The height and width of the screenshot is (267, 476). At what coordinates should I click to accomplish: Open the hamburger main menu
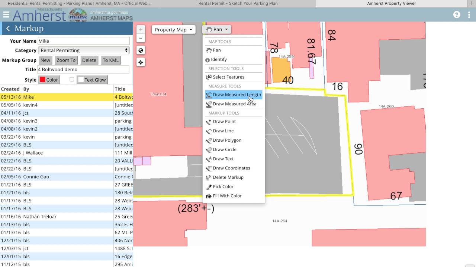coord(6,15)
